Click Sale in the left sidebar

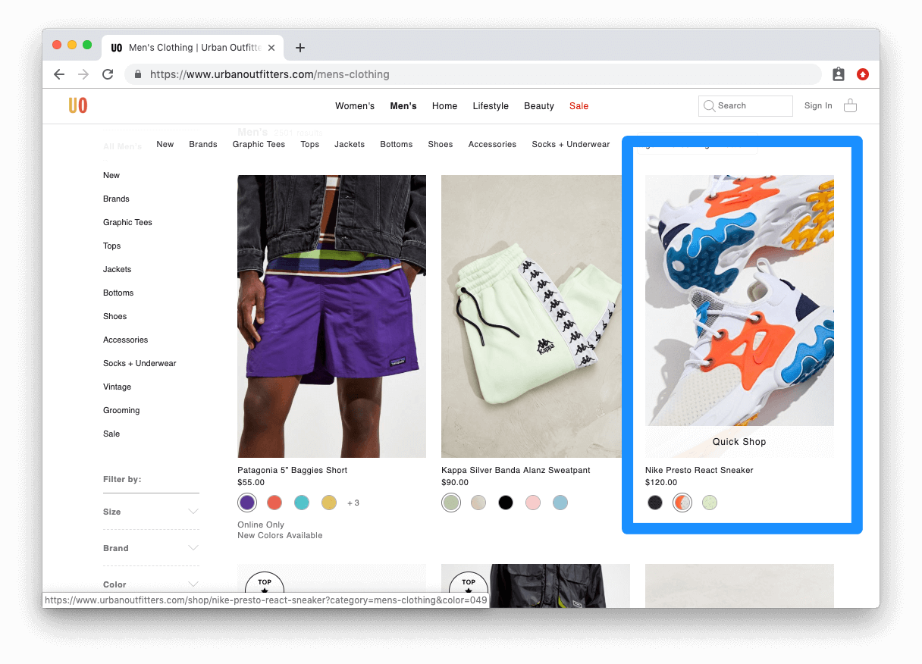click(x=111, y=434)
